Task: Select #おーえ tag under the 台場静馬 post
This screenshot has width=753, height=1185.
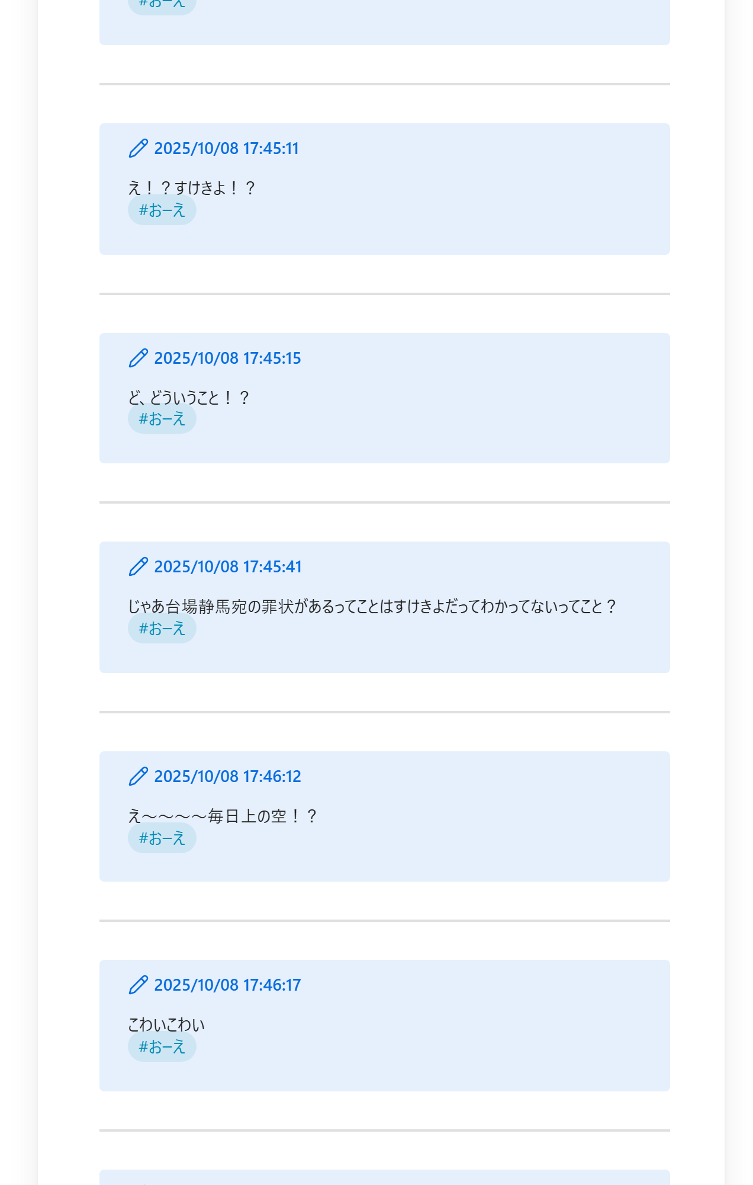Action: [x=162, y=629]
